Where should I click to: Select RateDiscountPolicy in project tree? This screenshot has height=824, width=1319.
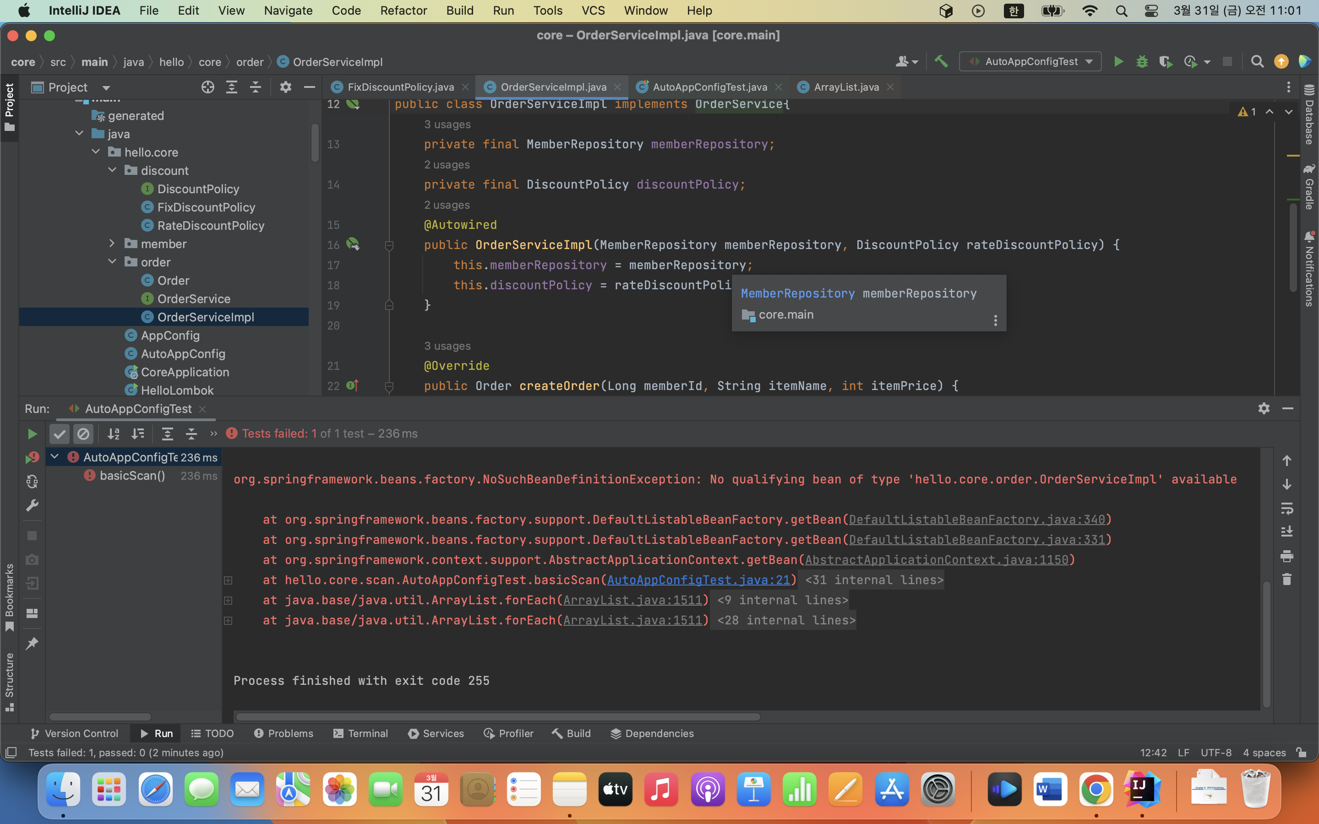coord(210,225)
